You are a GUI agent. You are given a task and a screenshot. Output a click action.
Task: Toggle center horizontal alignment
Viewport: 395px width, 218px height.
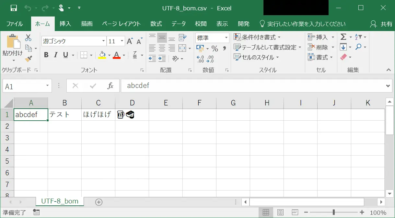(162, 49)
